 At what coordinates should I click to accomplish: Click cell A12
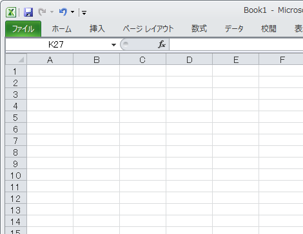pos(50,198)
